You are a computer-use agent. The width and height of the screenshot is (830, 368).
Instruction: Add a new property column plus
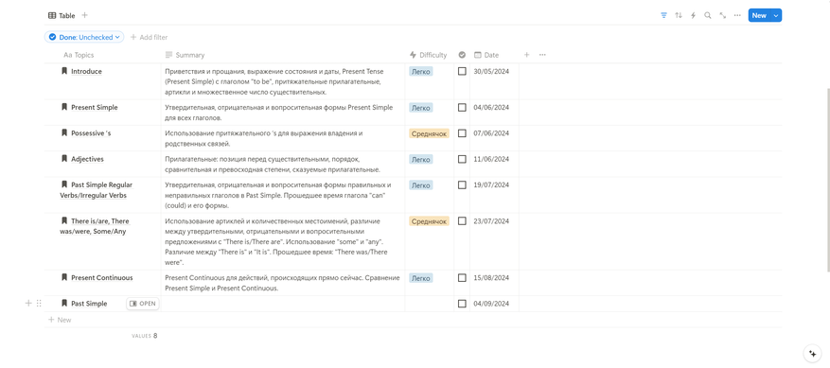527,55
